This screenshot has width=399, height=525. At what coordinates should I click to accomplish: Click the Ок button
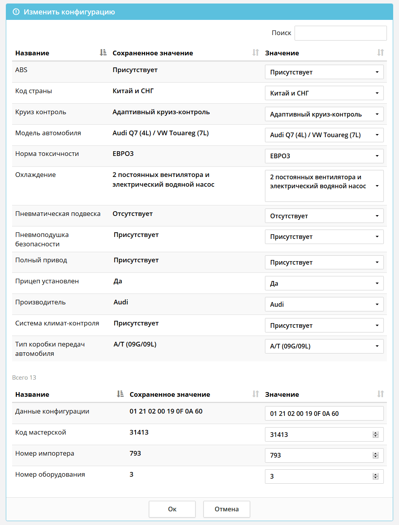[172, 509]
